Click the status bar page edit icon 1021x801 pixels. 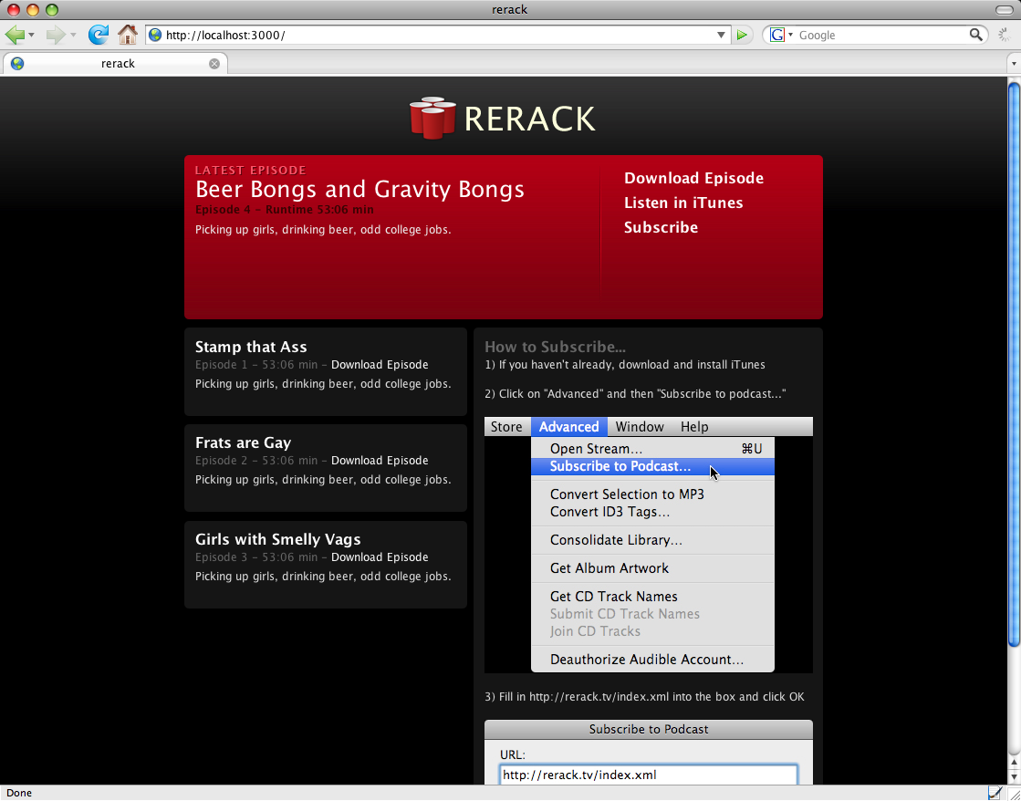[995, 793]
